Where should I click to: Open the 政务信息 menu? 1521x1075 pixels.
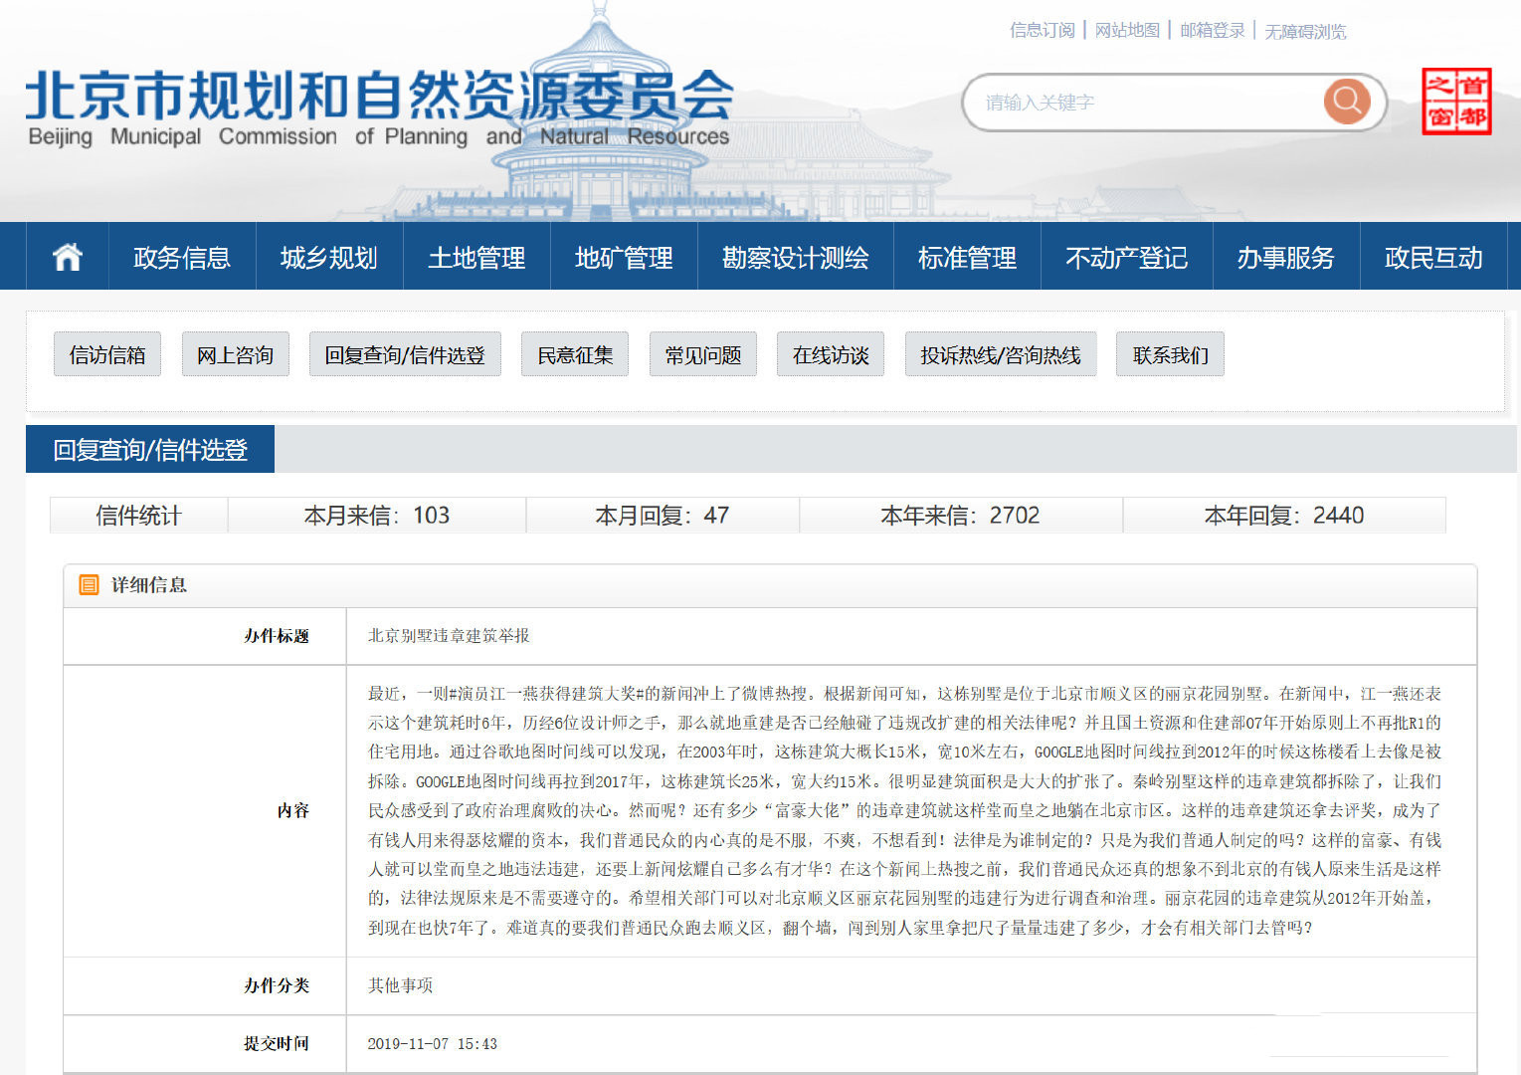point(182,258)
